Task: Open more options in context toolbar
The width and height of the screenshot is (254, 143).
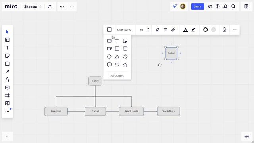Action: point(235,29)
